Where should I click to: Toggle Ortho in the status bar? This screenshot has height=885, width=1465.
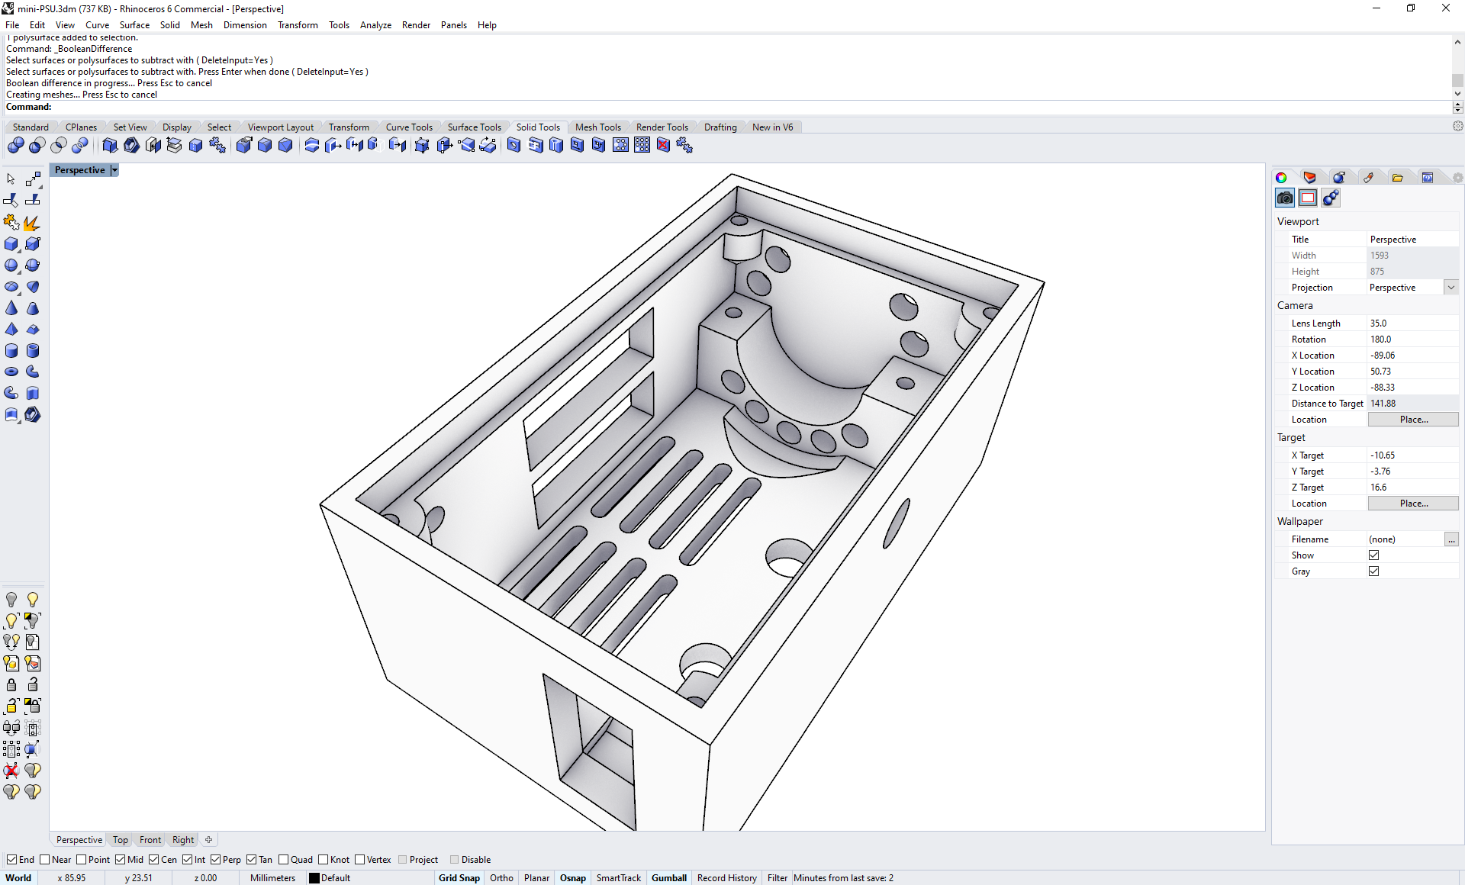(x=501, y=878)
